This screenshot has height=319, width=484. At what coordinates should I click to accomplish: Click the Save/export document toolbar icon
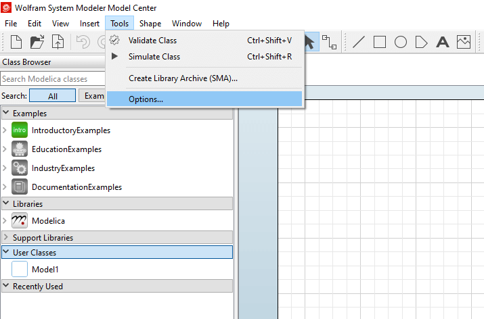[58, 42]
